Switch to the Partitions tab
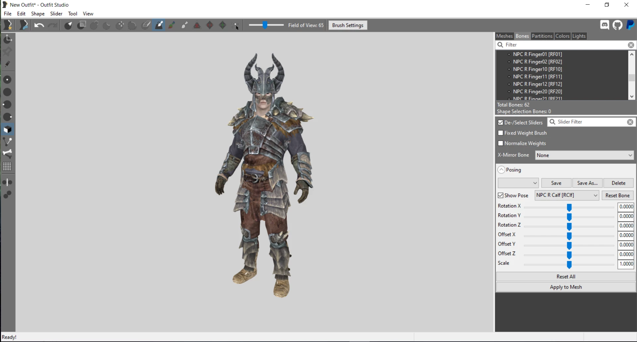The height and width of the screenshot is (342, 637). pyautogui.click(x=542, y=36)
